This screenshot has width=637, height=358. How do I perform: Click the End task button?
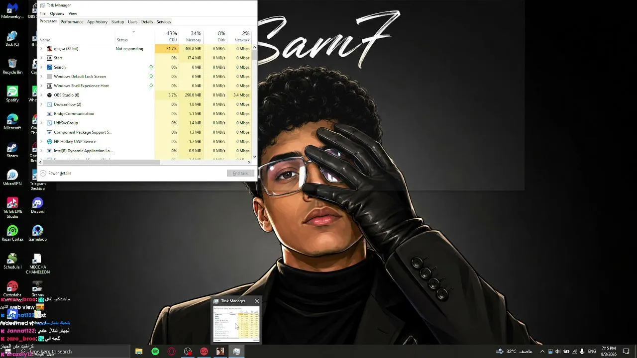[240, 173]
